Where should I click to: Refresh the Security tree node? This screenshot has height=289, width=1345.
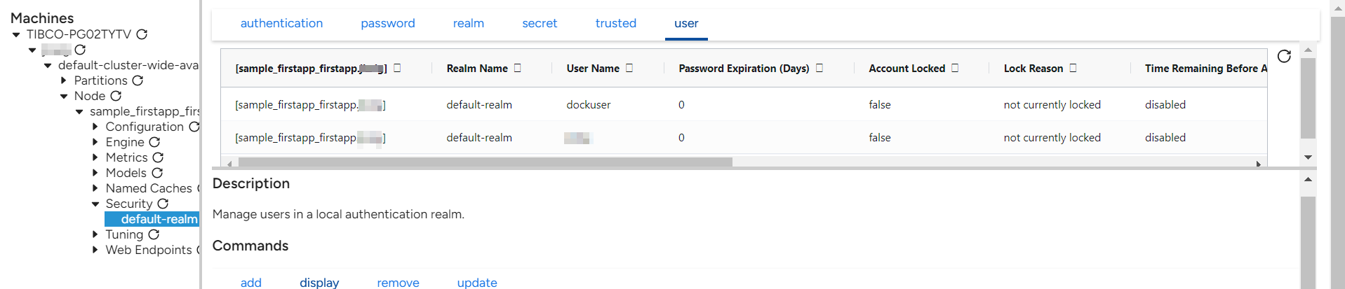click(163, 204)
